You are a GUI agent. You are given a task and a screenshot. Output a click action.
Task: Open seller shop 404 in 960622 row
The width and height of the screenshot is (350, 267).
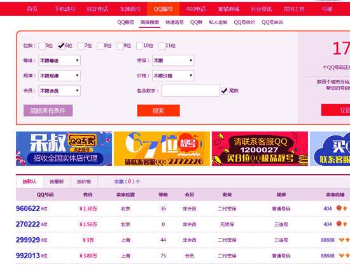click(x=328, y=209)
